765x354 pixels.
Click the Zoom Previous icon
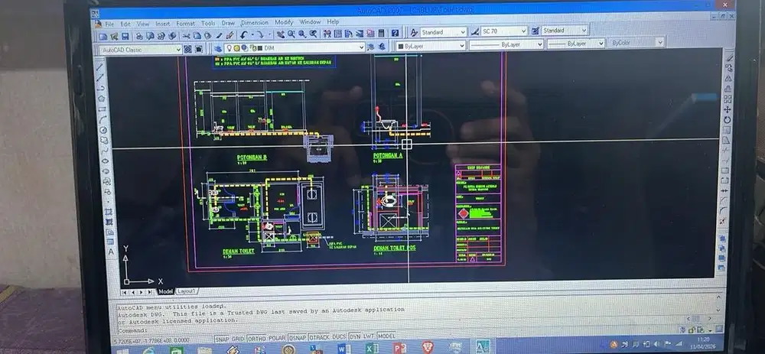[313, 34]
